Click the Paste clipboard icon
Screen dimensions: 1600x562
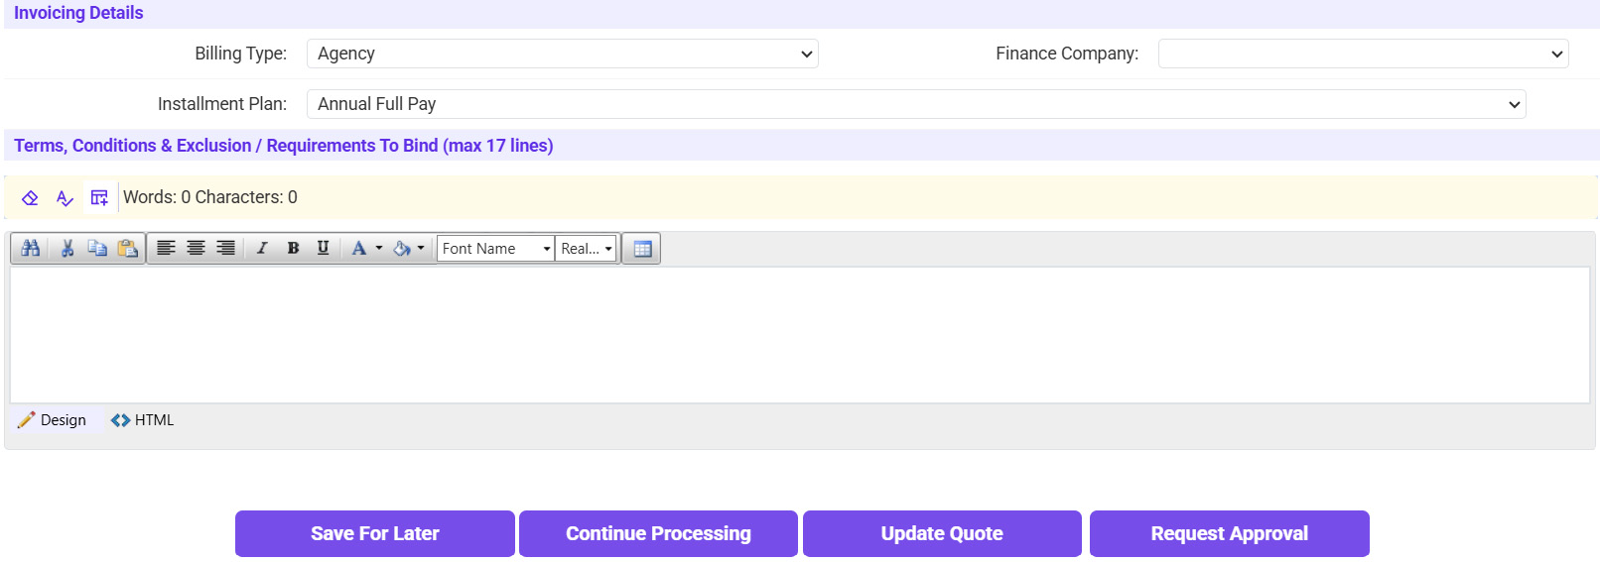pos(128,249)
